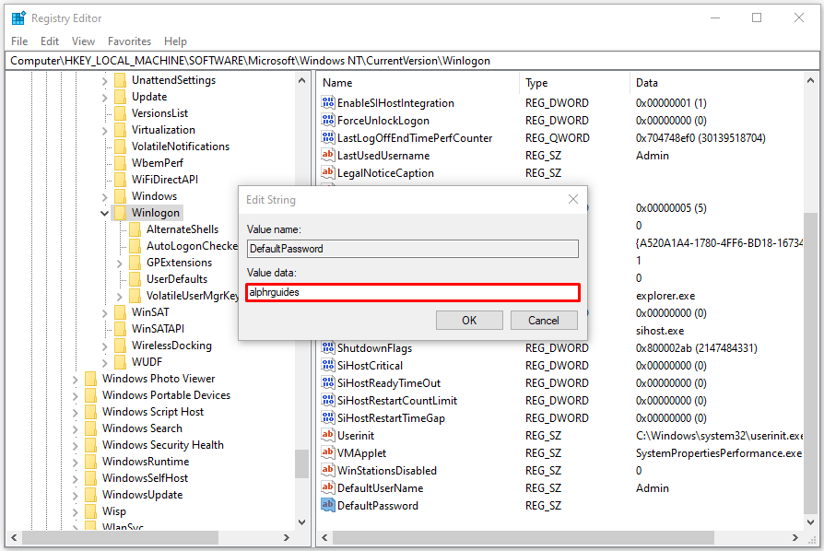
Task: Click the WindowsUpdate folder icon
Action: coord(91,495)
